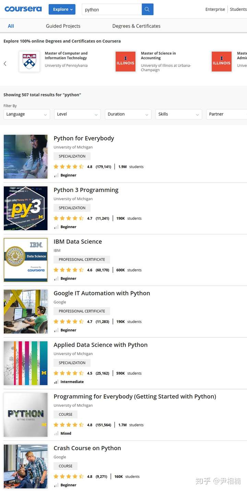Click the IBM Data Science certificate badge image
247x491 pixels.
click(x=26, y=260)
